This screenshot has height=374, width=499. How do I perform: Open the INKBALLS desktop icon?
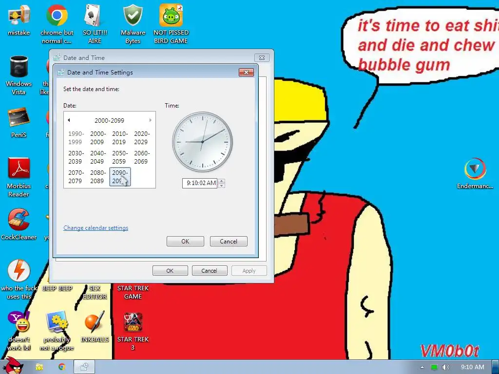(95, 327)
